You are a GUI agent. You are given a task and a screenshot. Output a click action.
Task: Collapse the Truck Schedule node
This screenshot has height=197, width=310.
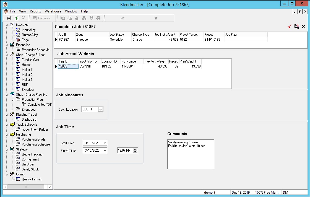[x=7, y=125]
